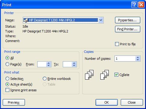
Task: Select the Table radio option
Action: 44,84
